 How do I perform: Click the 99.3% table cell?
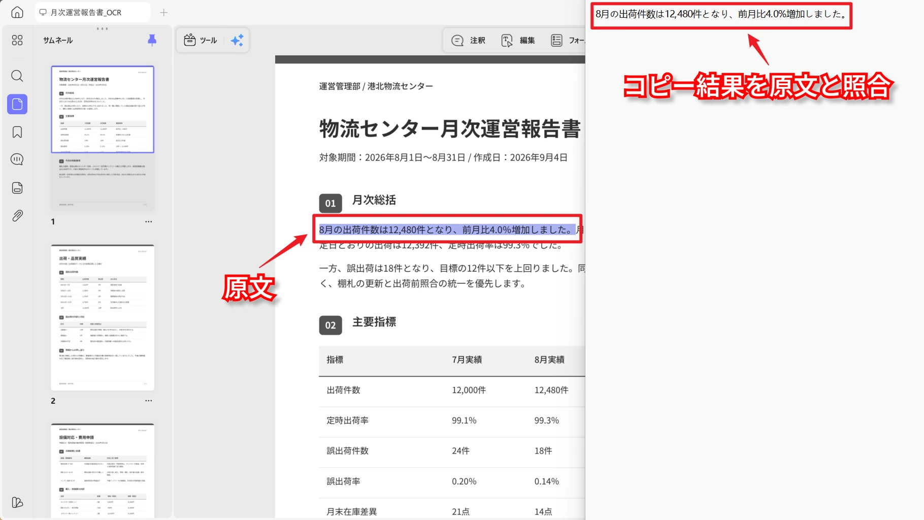point(546,420)
